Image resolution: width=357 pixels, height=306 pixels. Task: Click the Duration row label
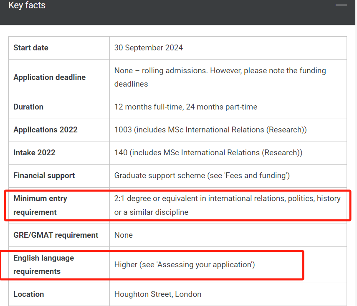pyautogui.click(x=28, y=107)
